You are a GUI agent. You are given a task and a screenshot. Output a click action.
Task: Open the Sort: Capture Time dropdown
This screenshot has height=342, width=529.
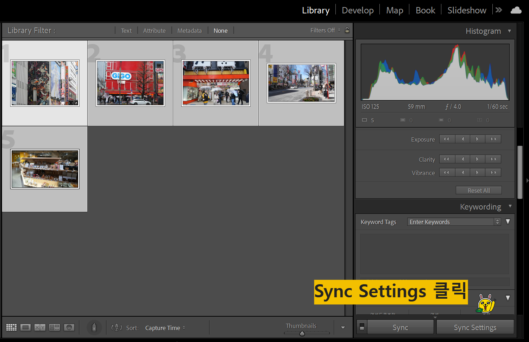coord(165,328)
